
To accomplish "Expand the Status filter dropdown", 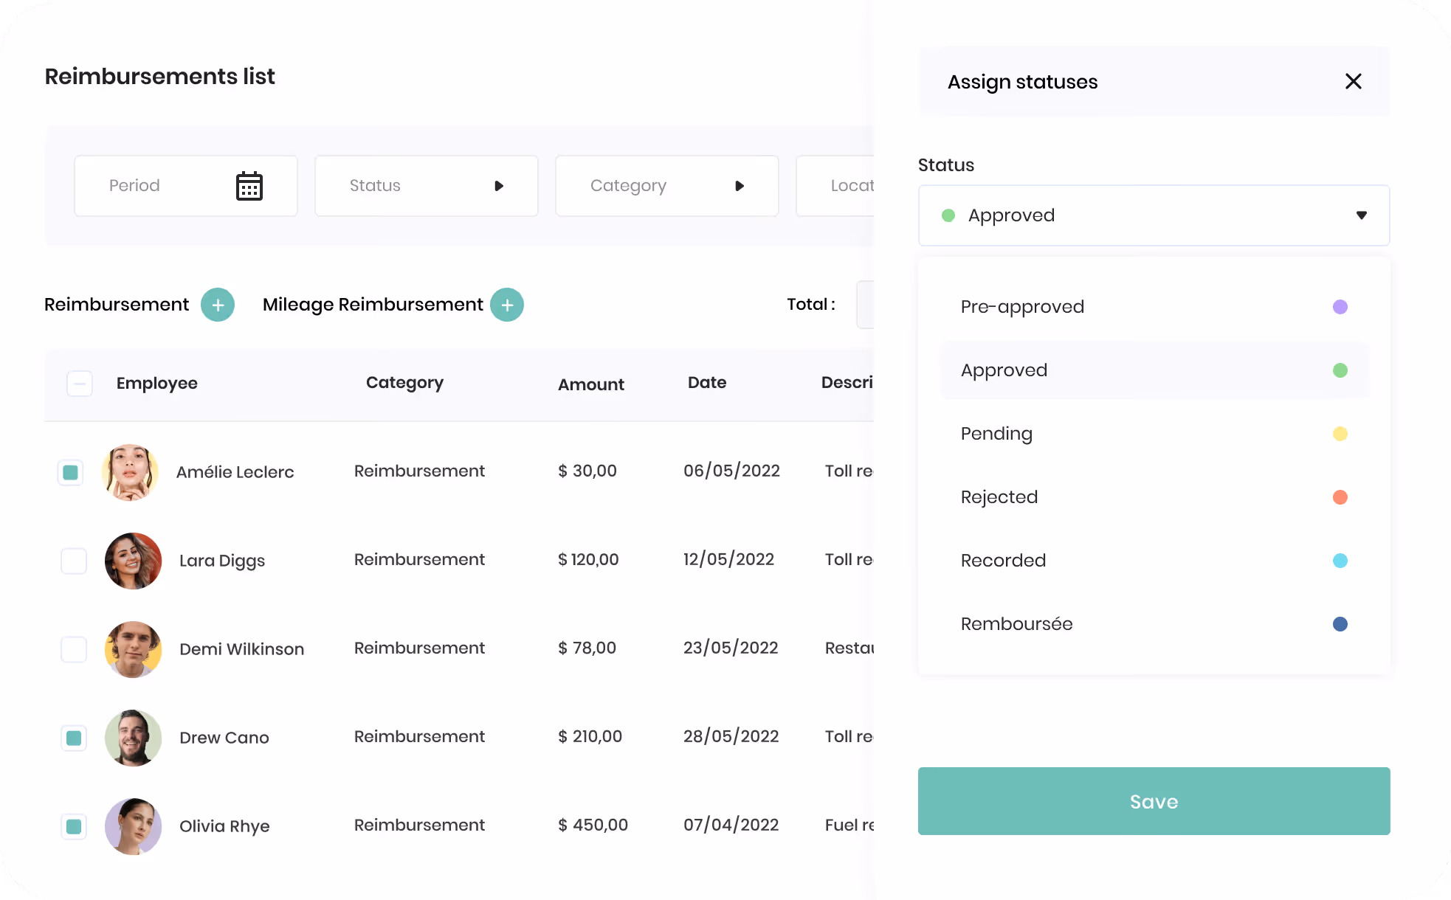I will tap(427, 186).
